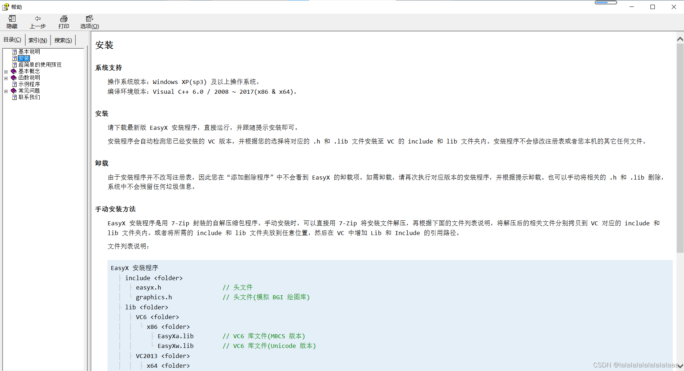Click the book icon beside 函数说明
The image size is (684, 371).
tap(14, 78)
